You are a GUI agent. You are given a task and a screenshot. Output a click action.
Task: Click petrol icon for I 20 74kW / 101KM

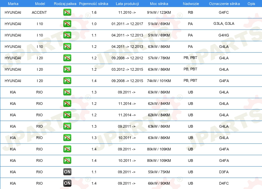coord(67,81)
